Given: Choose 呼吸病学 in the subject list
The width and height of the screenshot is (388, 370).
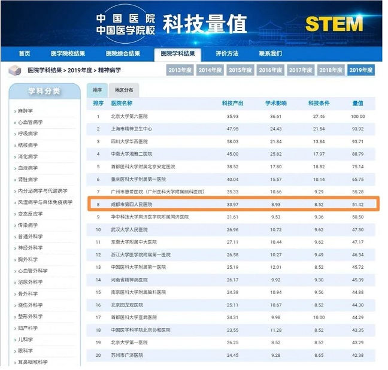Looking at the screenshot, I should coord(28,134).
